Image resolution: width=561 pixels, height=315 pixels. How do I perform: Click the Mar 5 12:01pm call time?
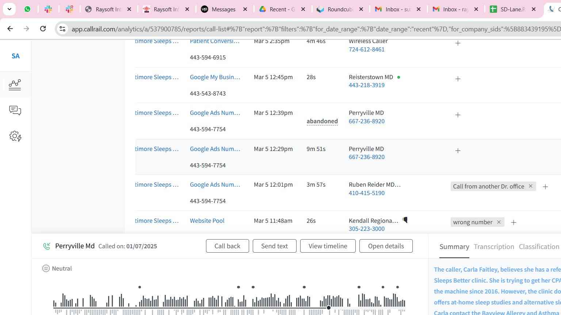[273, 185]
